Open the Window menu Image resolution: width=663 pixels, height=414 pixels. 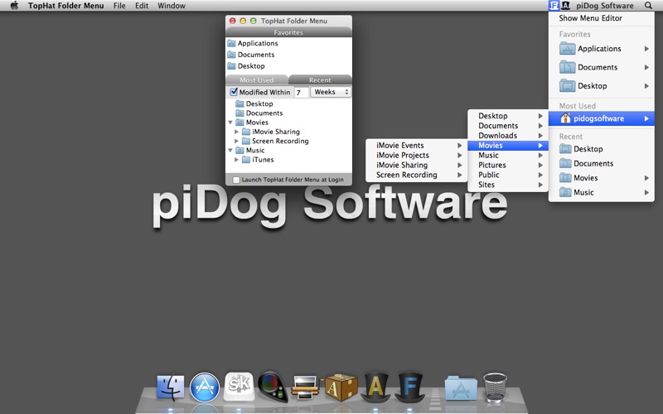tap(172, 6)
